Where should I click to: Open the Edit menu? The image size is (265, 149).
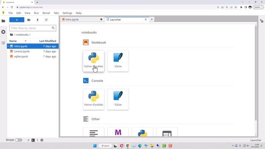pos(19,13)
